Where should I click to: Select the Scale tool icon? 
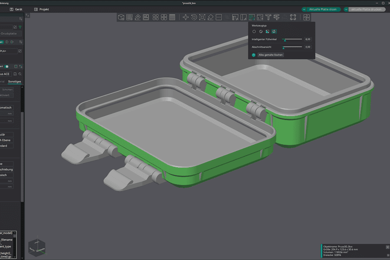point(202,17)
